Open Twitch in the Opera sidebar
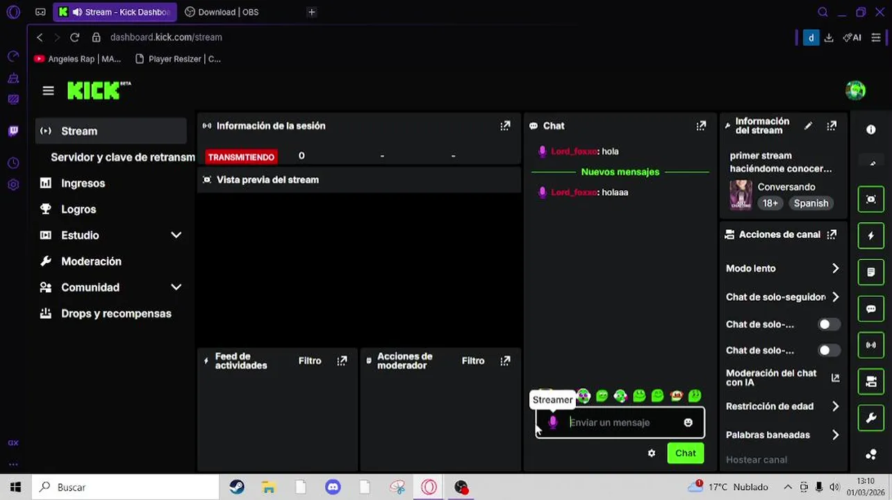The width and height of the screenshot is (892, 500). click(13, 131)
